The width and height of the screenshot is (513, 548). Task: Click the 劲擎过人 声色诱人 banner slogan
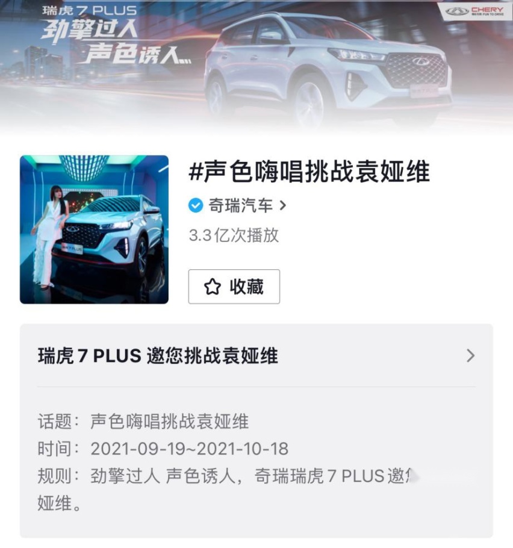pyautogui.click(x=116, y=42)
